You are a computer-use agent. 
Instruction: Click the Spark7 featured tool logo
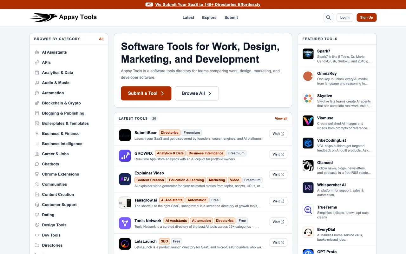[308, 54]
